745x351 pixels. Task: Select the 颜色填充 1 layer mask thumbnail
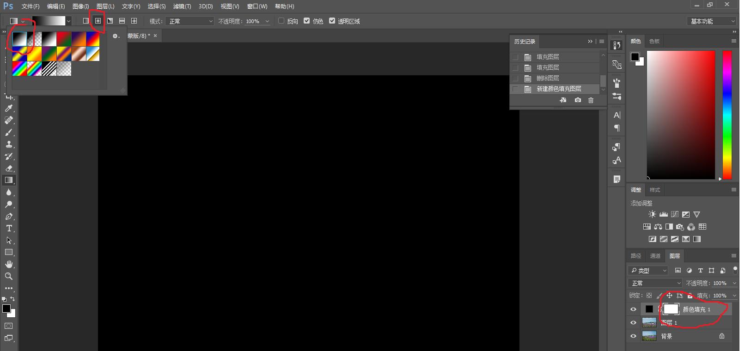pos(671,309)
